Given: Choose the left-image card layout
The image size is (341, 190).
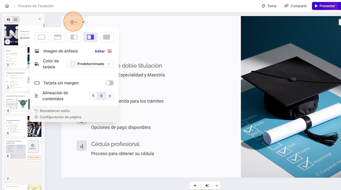Looking at the screenshot, I should coord(74,37).
